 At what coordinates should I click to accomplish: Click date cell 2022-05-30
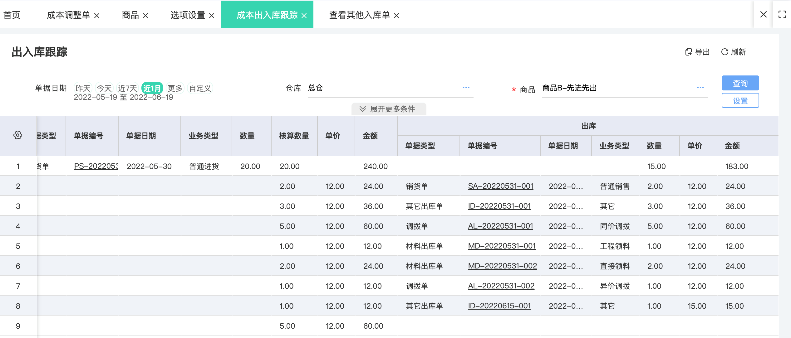(x=149, y=166)
